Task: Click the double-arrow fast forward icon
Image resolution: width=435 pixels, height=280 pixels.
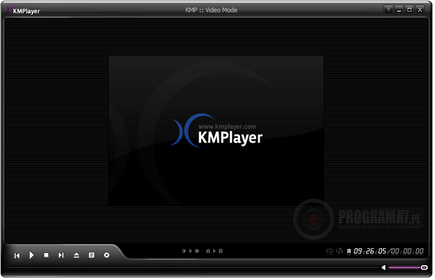Action: [197, 251]
